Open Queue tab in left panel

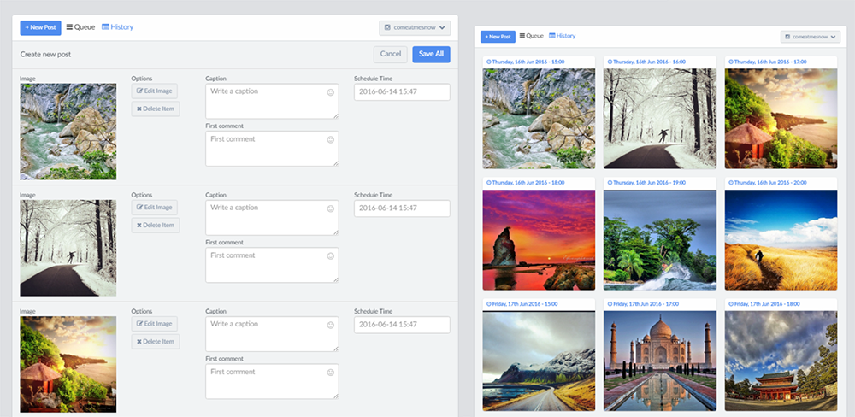click(80, 27)
